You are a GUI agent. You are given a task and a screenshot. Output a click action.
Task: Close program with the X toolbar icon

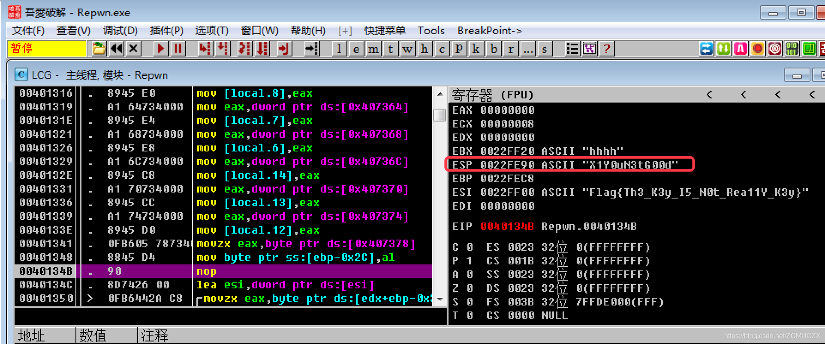(134, 49)
